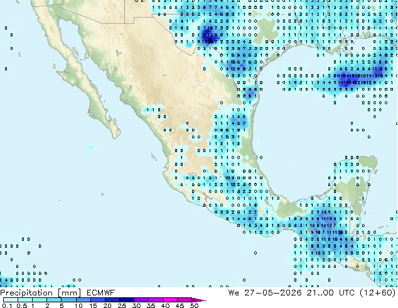Click the '0.5' legend scale value
The height and width of the screenshot is (308, 398).
point(22,305)
